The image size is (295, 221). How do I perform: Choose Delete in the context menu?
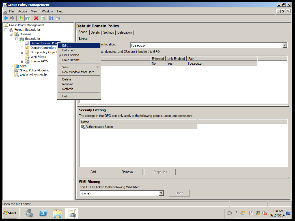click(x=79, y=79)
